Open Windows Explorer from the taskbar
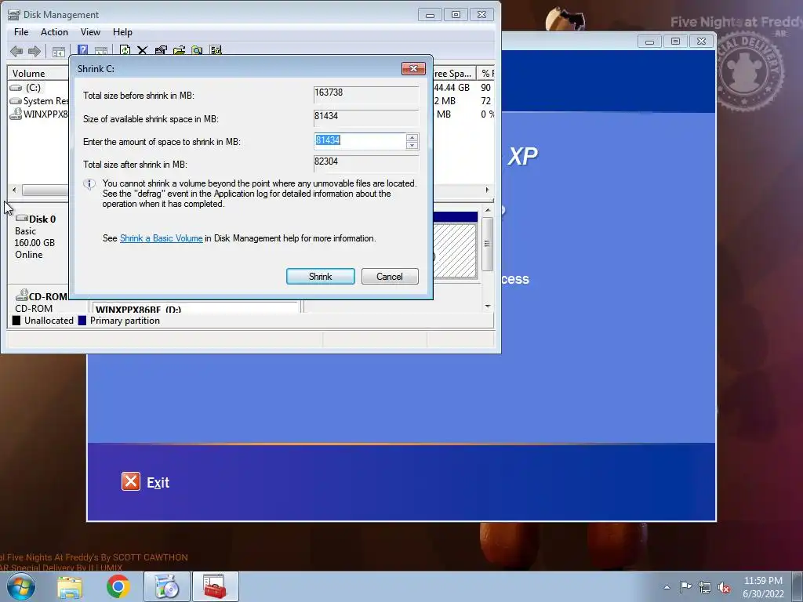Screen dimensions: 803x602 coord(70,586)
